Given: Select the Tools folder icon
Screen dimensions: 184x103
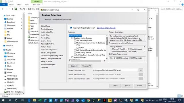Looking at the screenshot, I should pyautogui.click(x=29, y=26).
